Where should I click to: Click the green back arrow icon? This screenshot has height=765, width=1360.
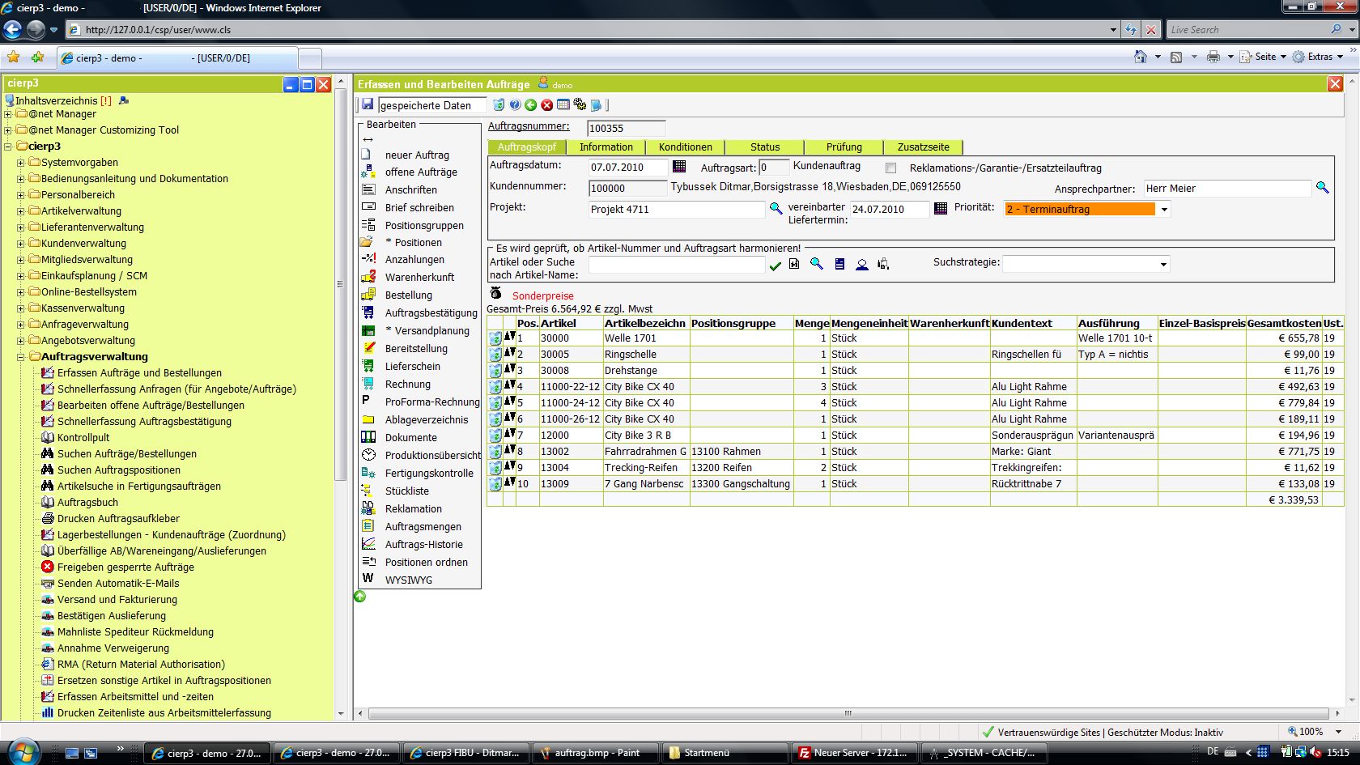(x=531, y=105)
